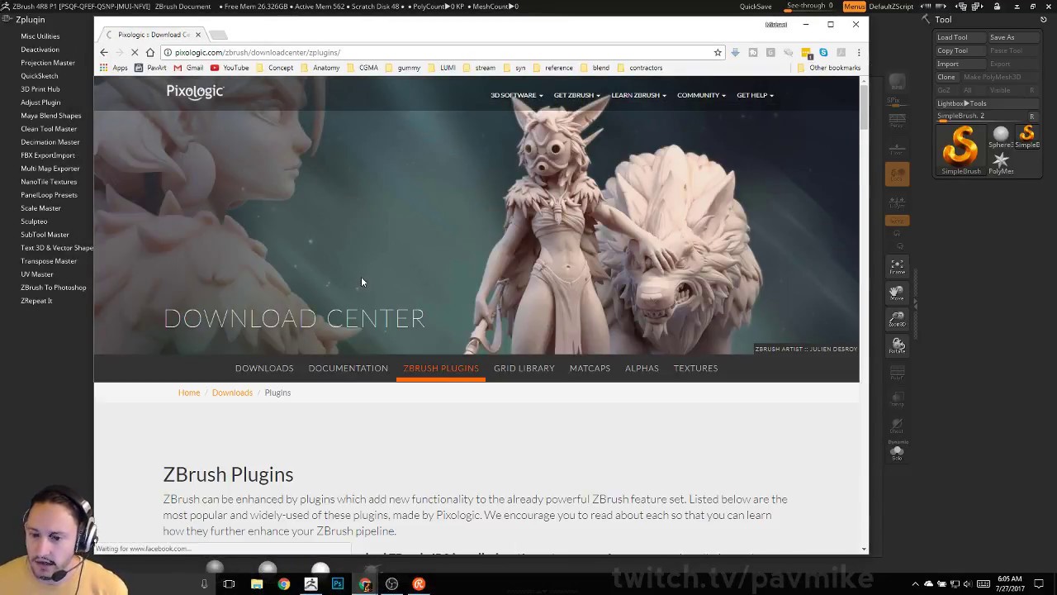Click QuickSave in ZBrush title bar
This screenshot has height=595, width=1057.
coord(756,6)
